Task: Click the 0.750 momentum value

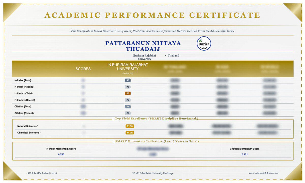Action: [61, 154]
